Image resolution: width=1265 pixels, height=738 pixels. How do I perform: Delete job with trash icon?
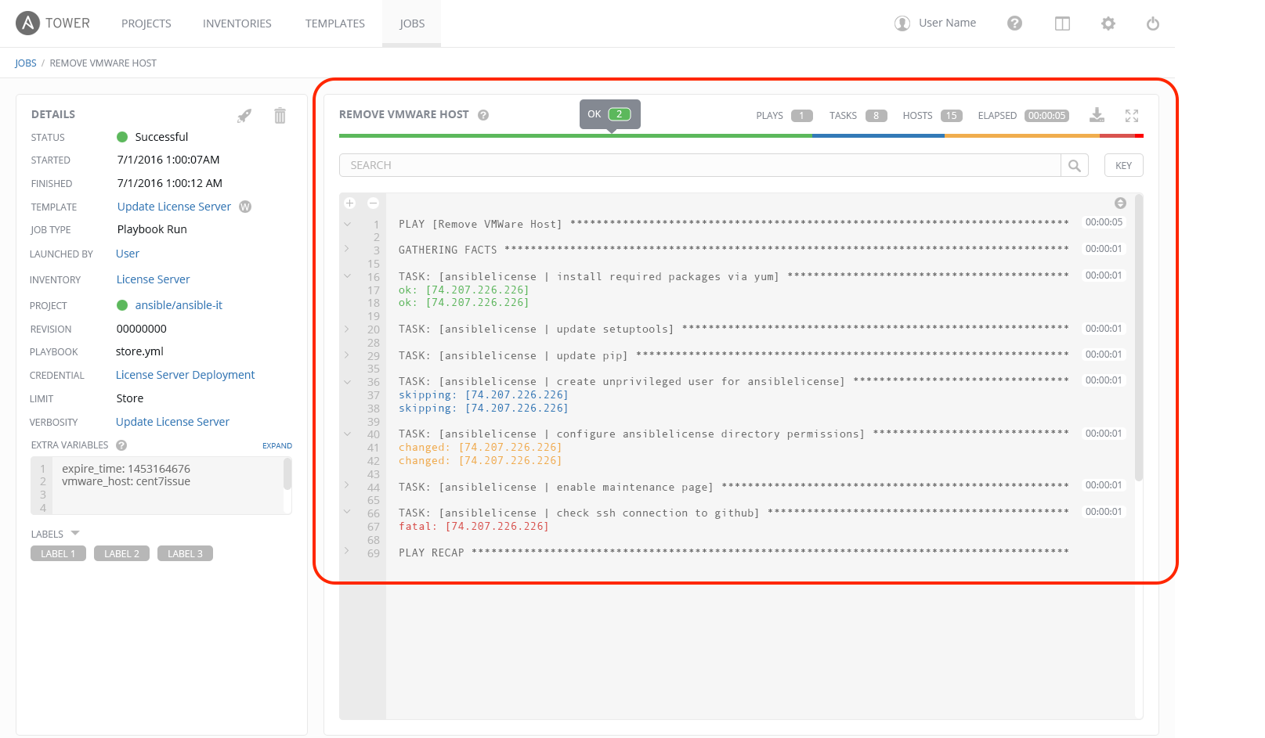[x=280, y=116]
